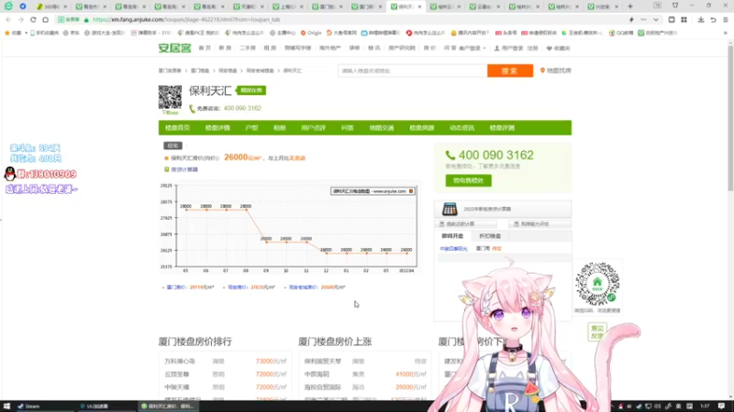The image size is (734, 412).
Task: Open the 楼盘详情 green tab
Action: click(217, 127)
